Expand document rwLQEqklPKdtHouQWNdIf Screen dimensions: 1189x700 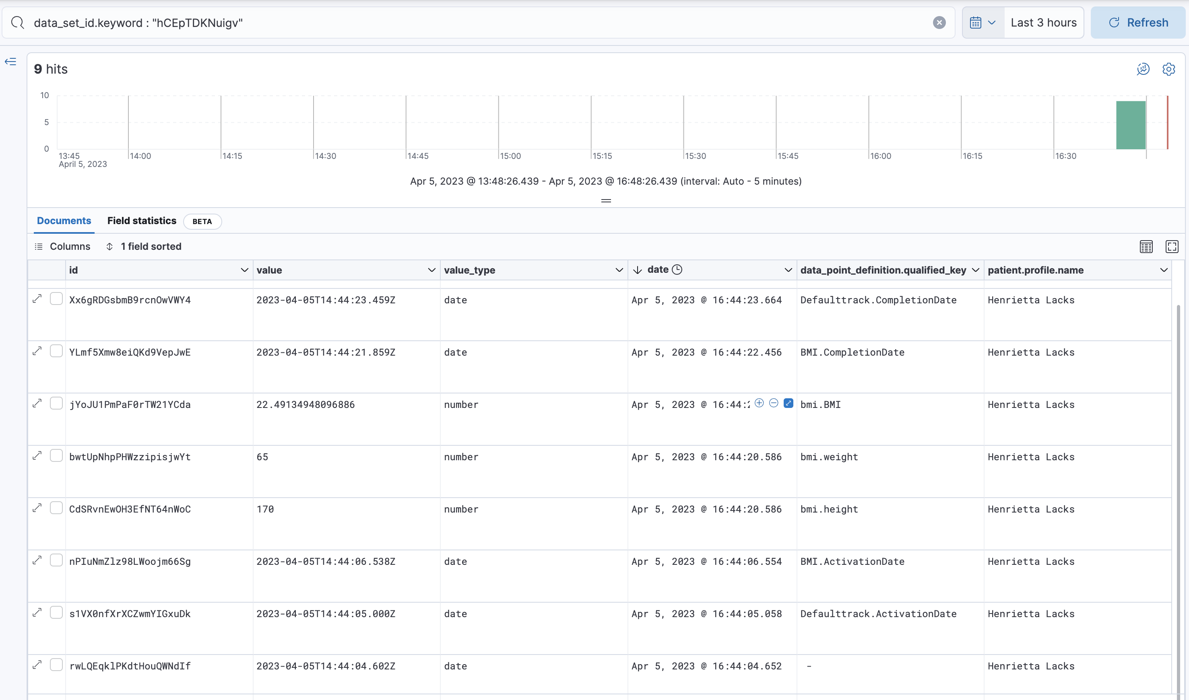pyautogui.click(x=37, y=665)
